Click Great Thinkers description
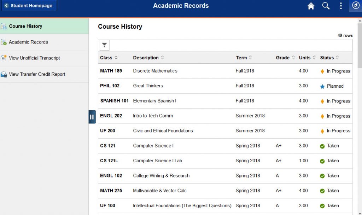This screenshot has width=362, height=215. point(148,86)
